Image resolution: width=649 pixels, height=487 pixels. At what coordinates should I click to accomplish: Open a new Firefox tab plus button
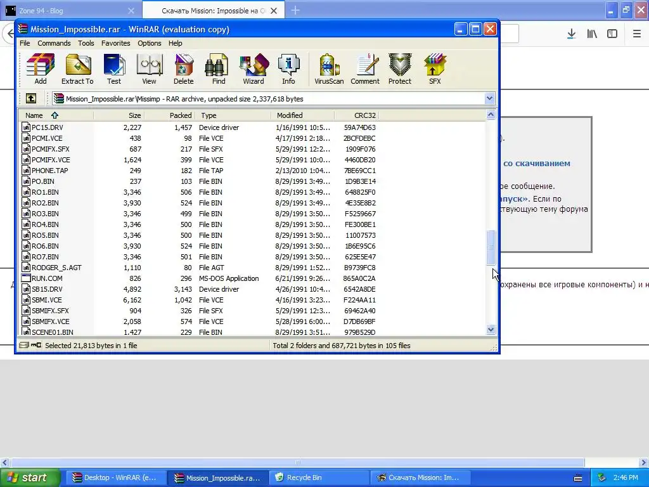295,10
